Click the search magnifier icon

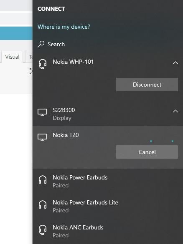pyautogui.click(x=41, y=44)
